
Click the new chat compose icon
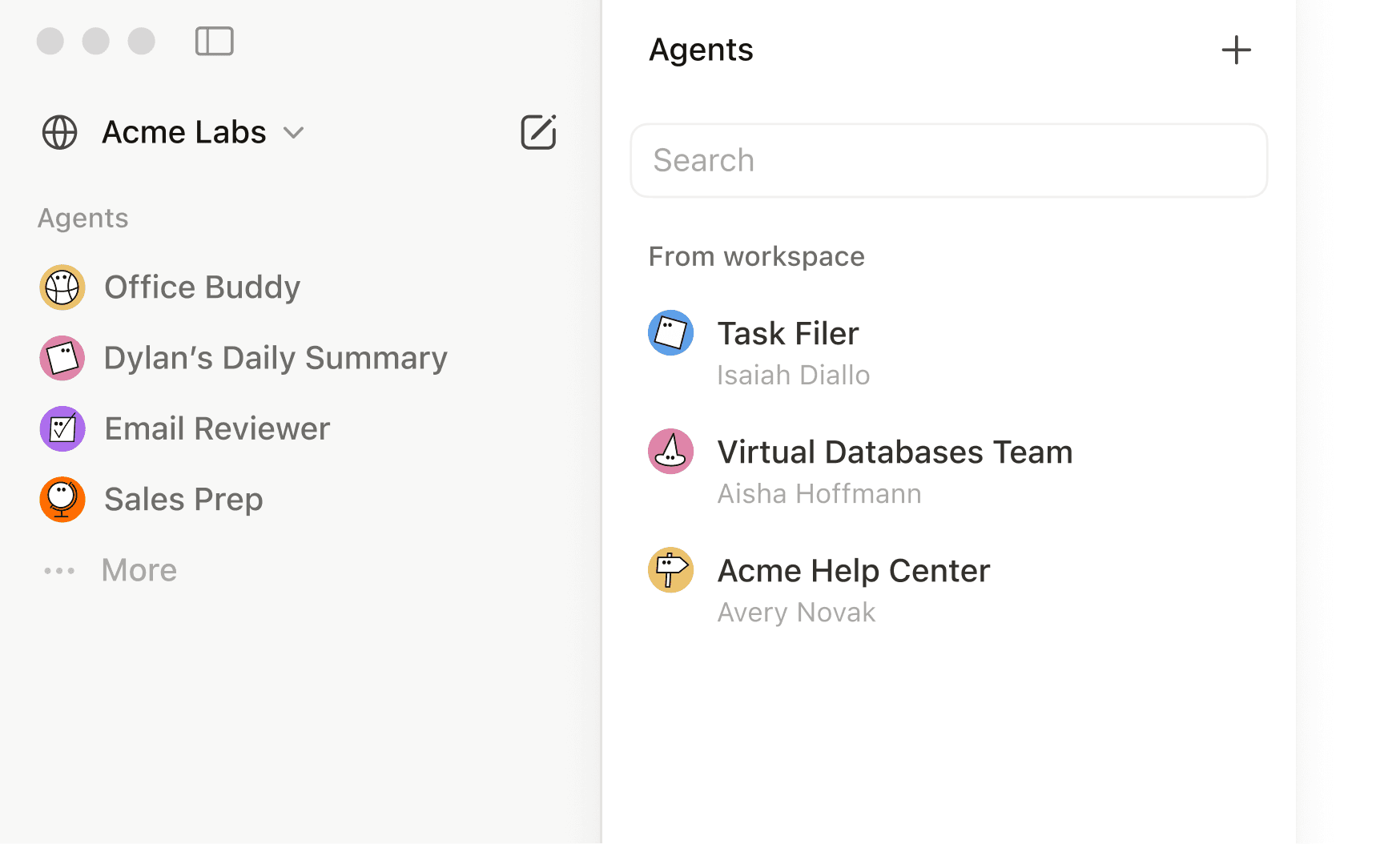pos(537,132)
